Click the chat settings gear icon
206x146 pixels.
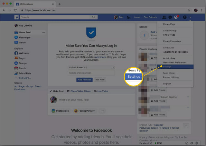[x=197, y=143]
